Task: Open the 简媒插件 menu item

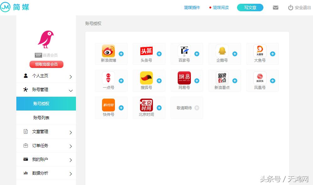Action: pyautogui.click(x=192, y=8)
